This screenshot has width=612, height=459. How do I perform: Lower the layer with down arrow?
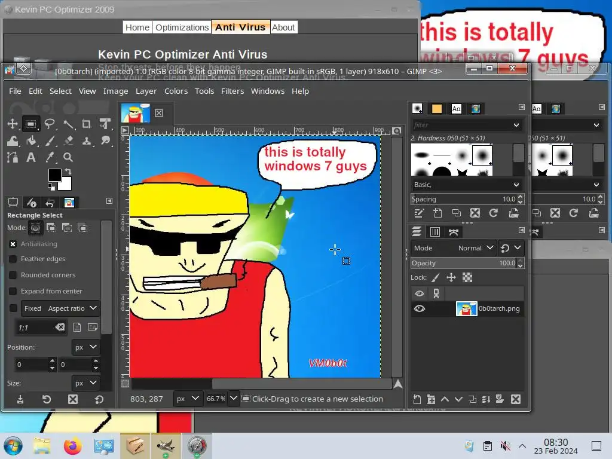tap(458, 399)
